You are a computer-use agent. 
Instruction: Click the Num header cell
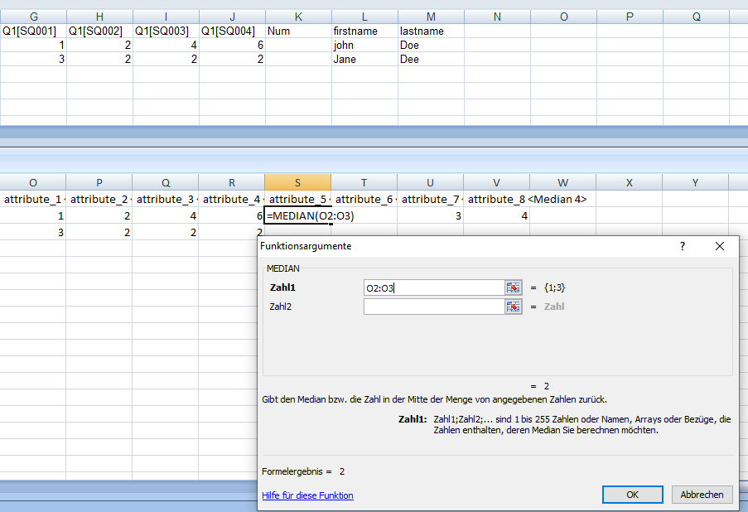tap(298, 31)
